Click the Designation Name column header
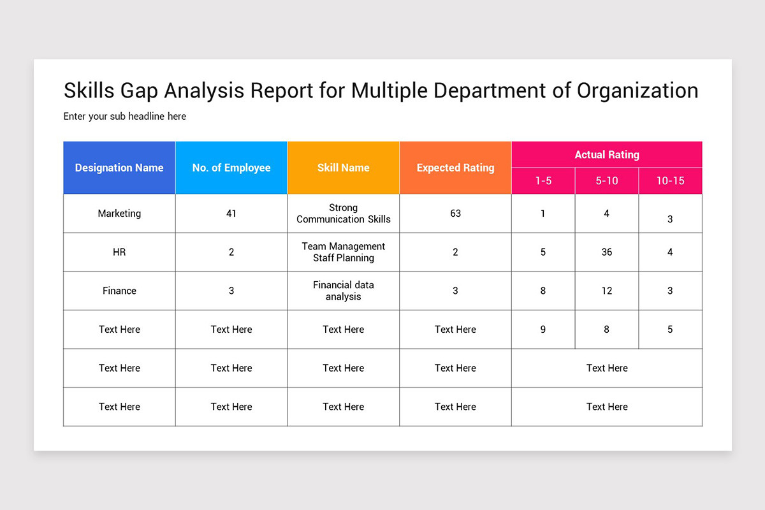This screenshot has width=765, height=510. tap(119, 168)
